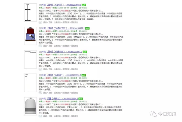Select classification 26-05(11) in SM2276T row
This screenshot has height=122, width=182.
tap(83, 31)
